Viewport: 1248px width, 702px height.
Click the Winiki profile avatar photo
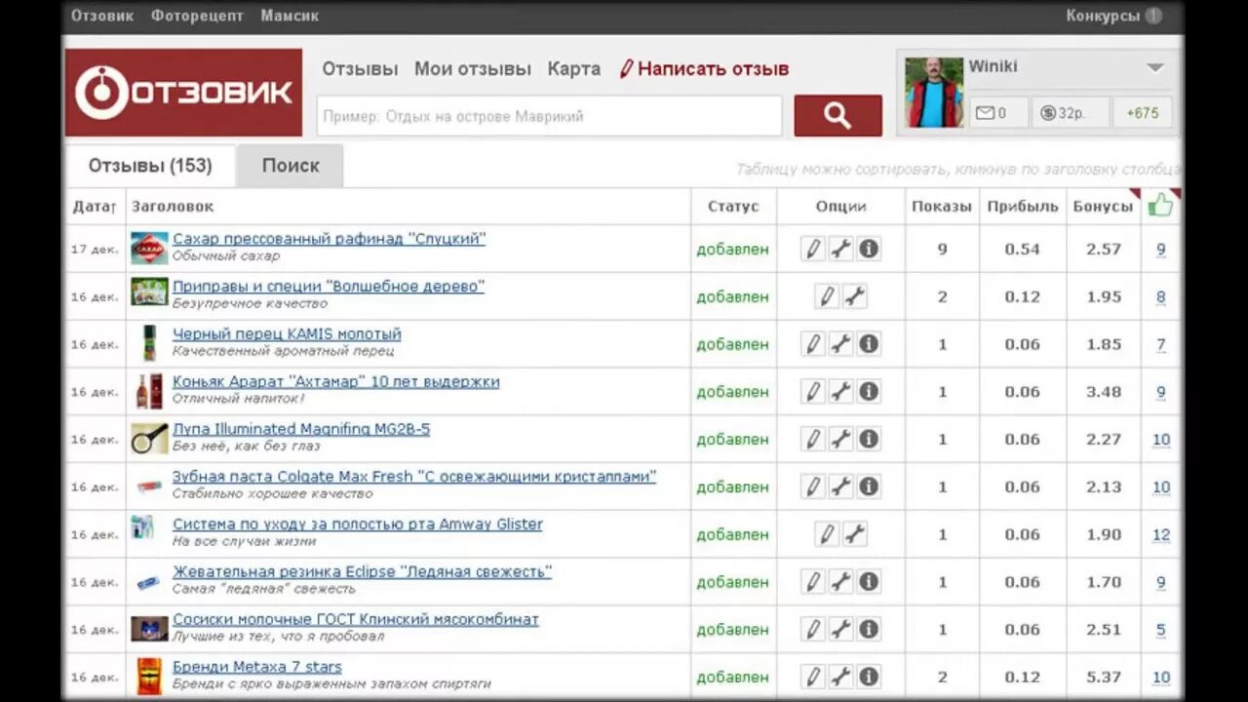pyautogui.click(x=934, y=93)
